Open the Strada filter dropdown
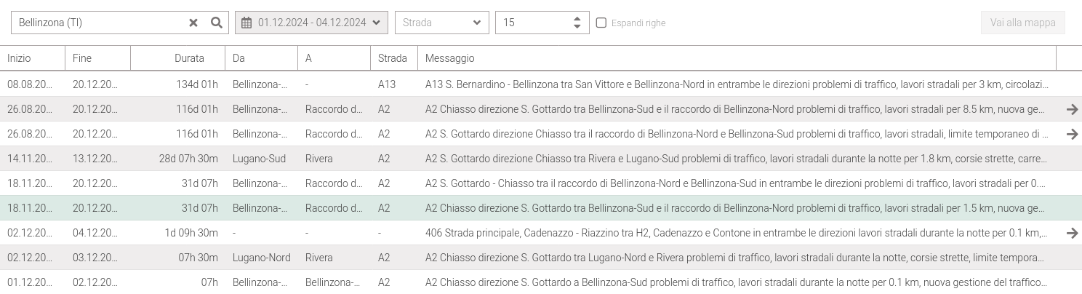The width and height of the screenshot is (1082, 294). tap(441, 23)
